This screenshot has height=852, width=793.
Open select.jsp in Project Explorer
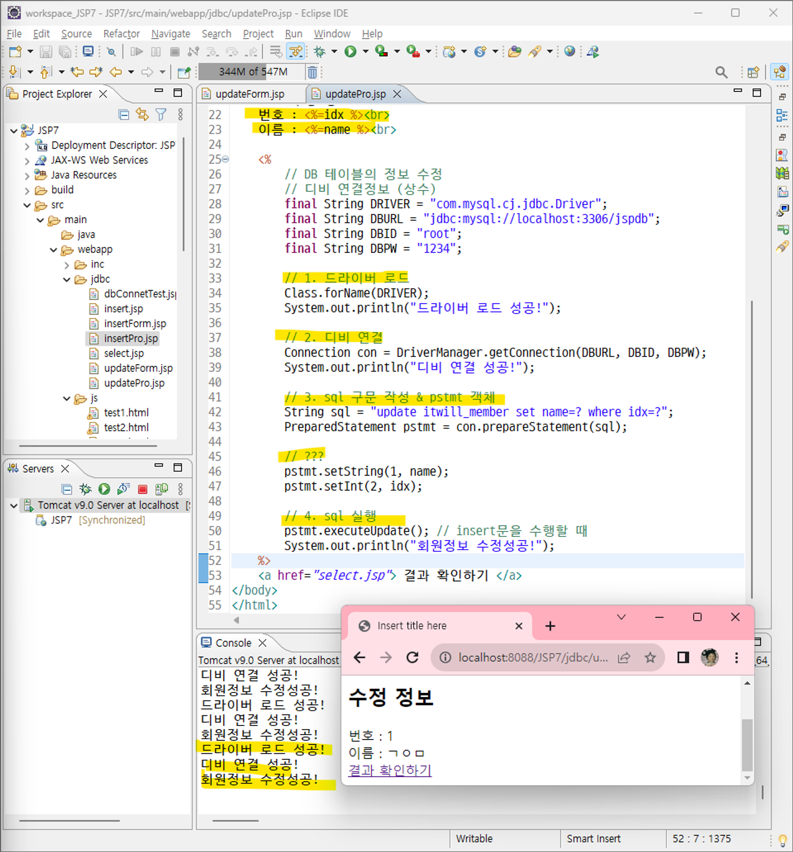(123, 353)
